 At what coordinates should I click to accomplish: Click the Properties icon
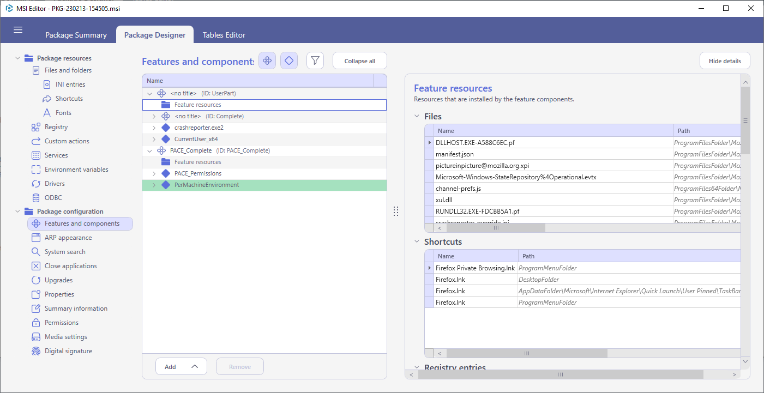pyautogui.click(x=36, y=294)
